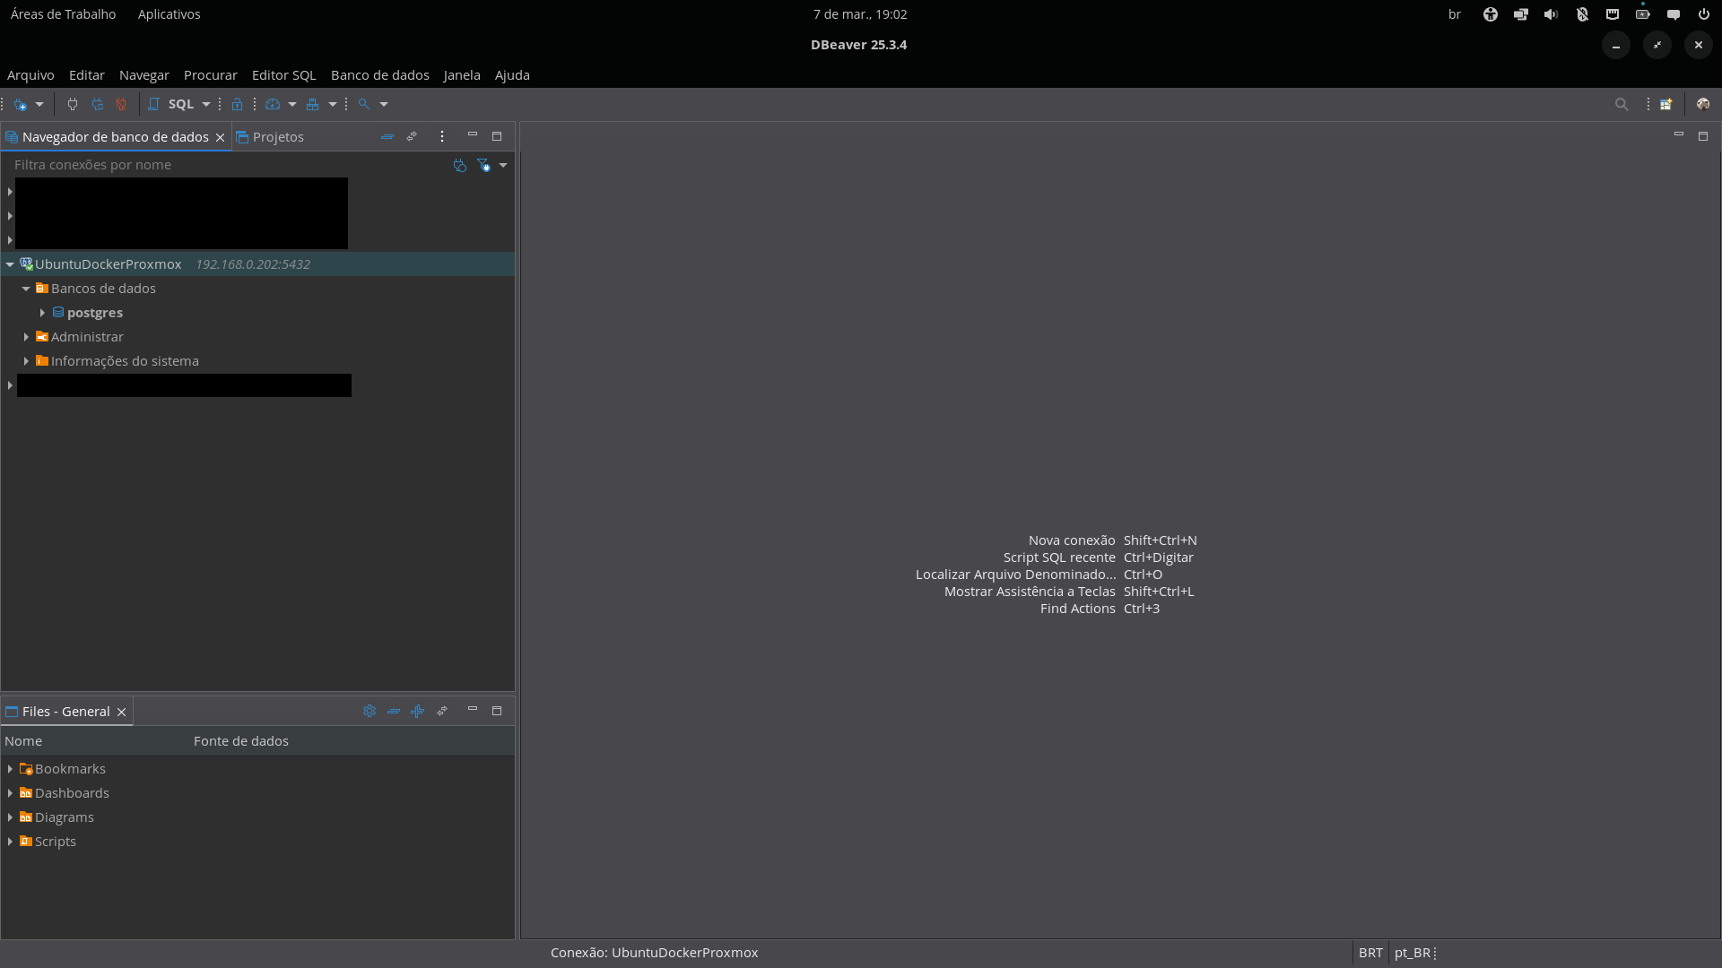
Task: Maximize the Files - General panel
Action: (497, 711)
